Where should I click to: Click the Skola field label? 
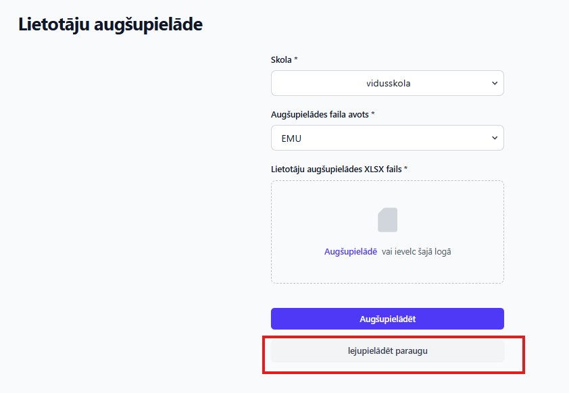281,60
